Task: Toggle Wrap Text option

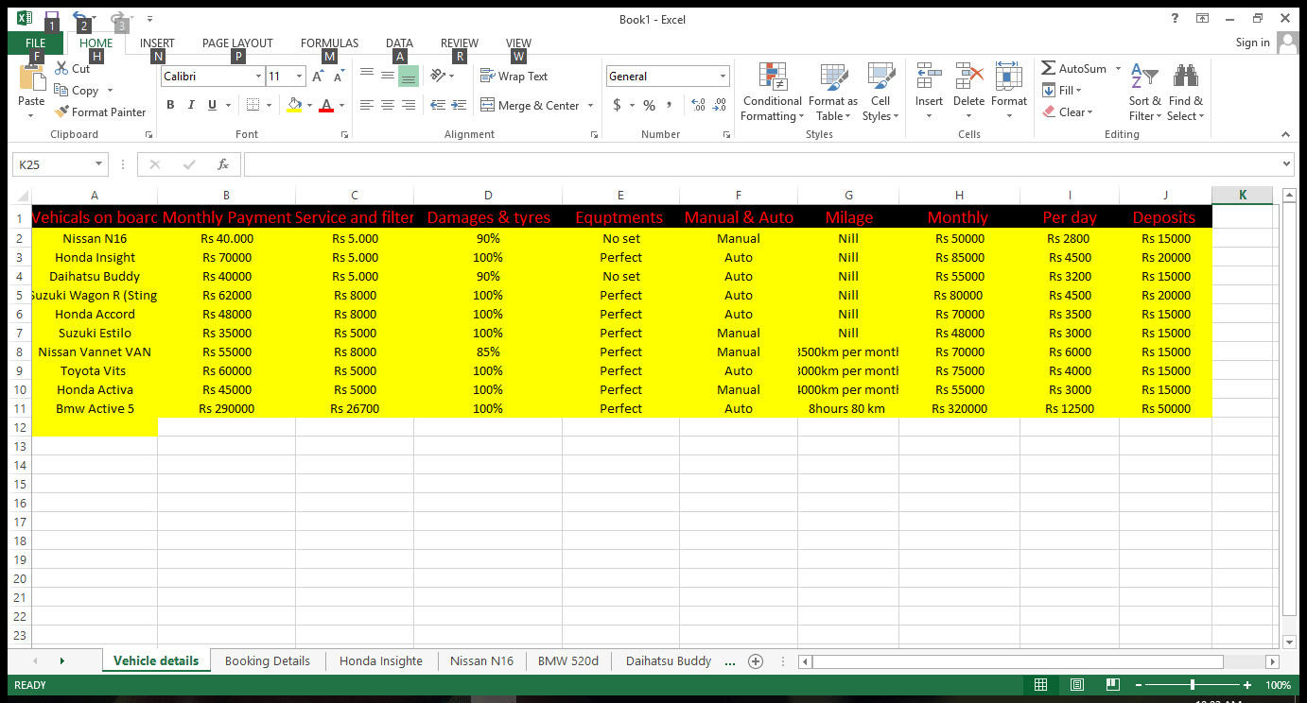Action: 514,77
